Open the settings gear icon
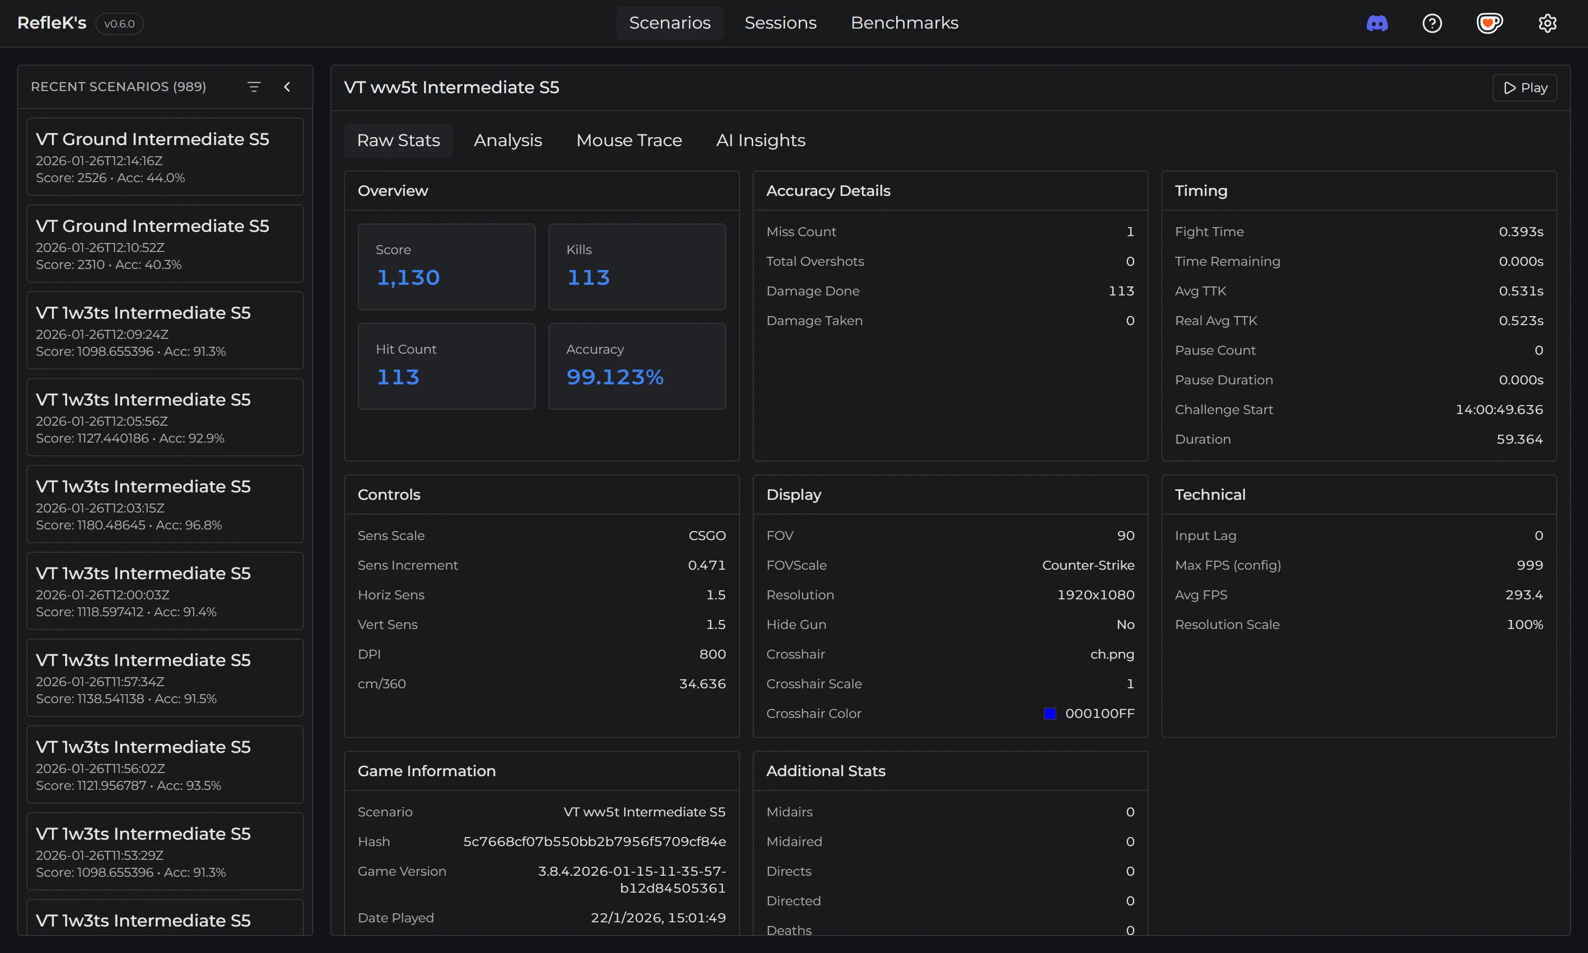This screenshot has height=953, width=1588. click(x=1547, y=24)
